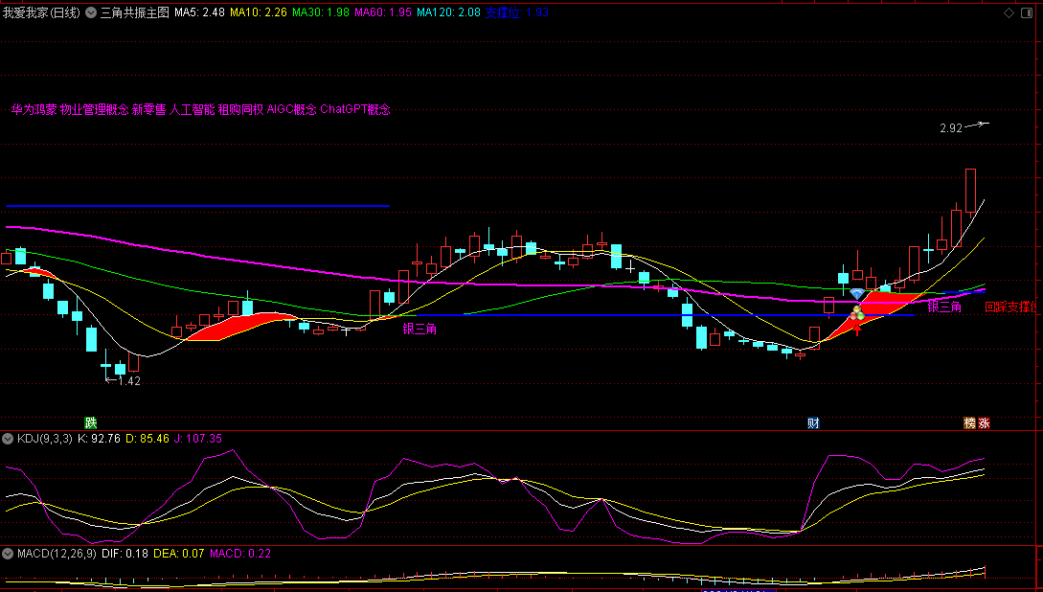
Task: Click the KDJ K: 92.76 value
Action: click(99, 439)
